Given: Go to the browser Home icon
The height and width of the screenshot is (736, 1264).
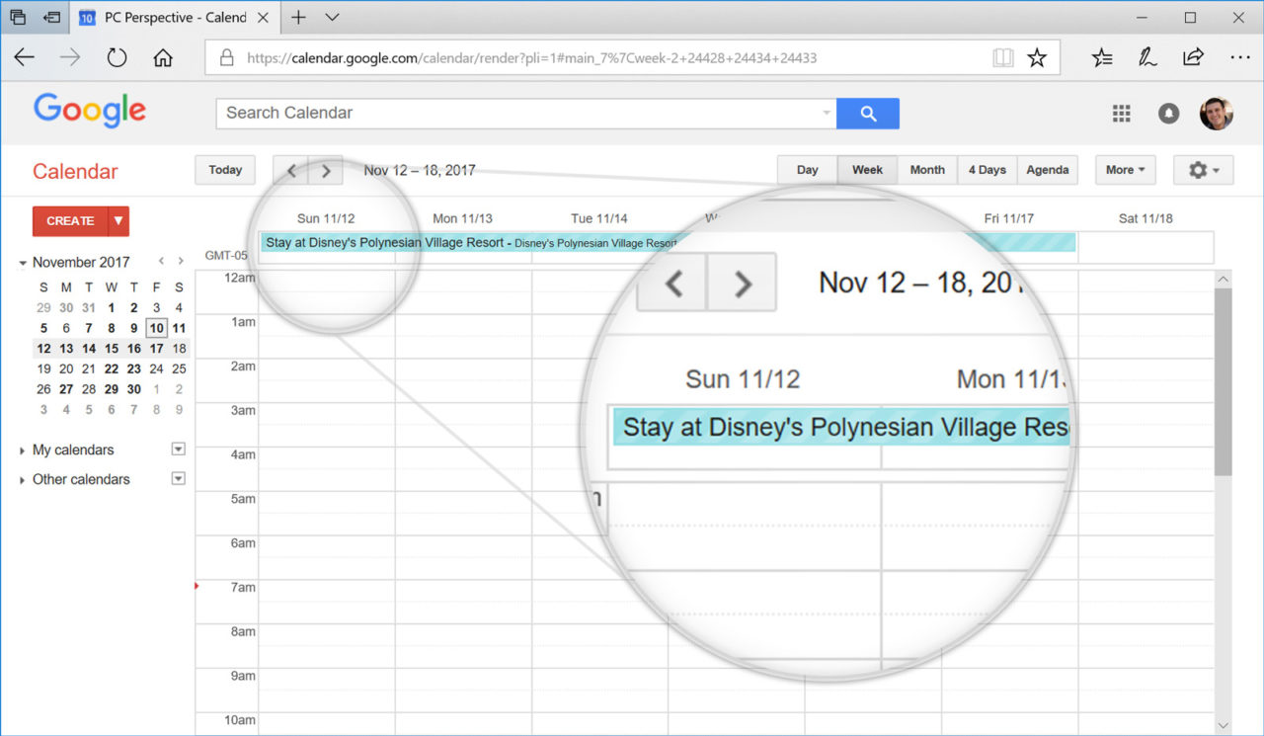Looking at the screenshot, I should (163, 57).
